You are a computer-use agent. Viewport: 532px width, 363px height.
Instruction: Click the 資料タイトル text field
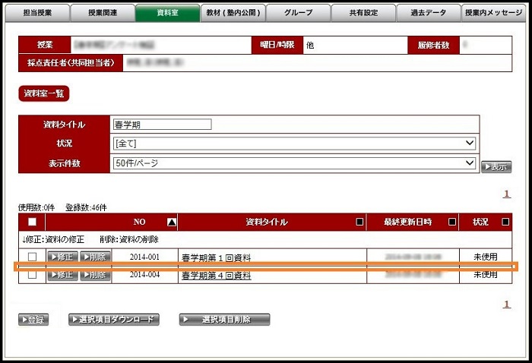pos(161,125)
